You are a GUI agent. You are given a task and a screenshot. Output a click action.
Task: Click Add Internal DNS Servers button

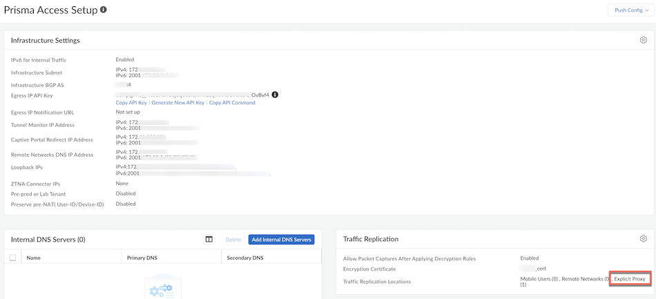[x=281, y=240]
